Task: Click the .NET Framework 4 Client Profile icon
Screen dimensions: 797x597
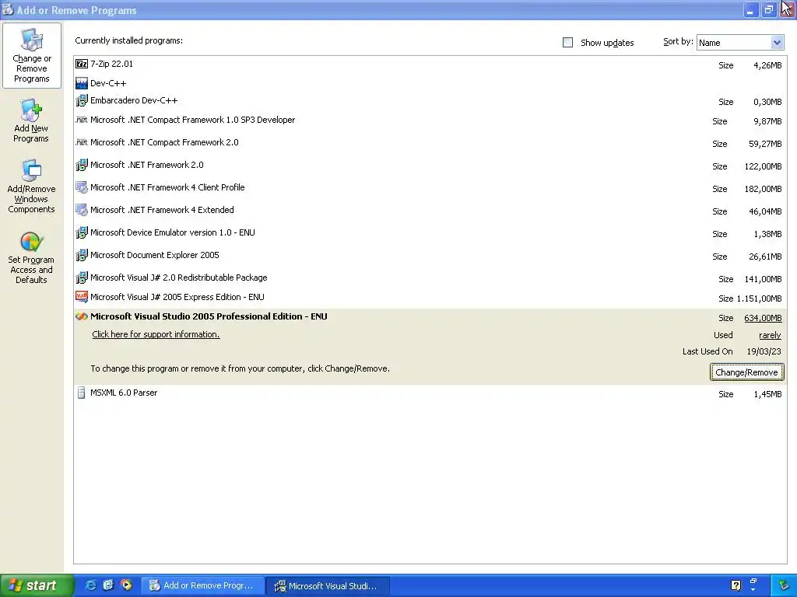Action: pos(81,188)
